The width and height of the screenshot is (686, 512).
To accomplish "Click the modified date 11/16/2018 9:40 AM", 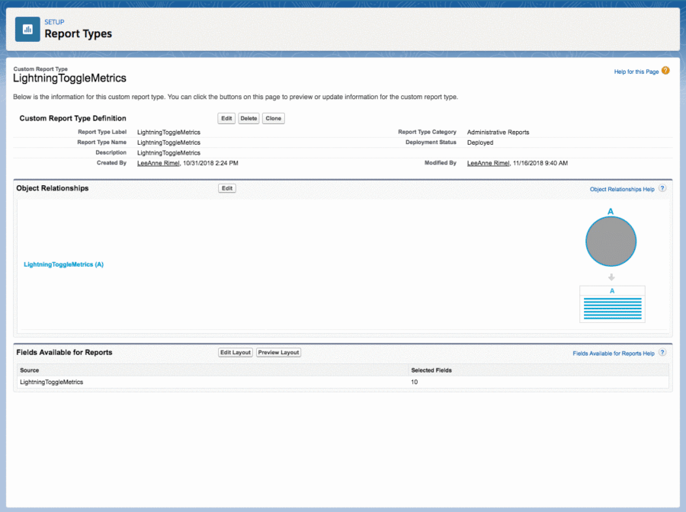I will click(x=540, y=163).
